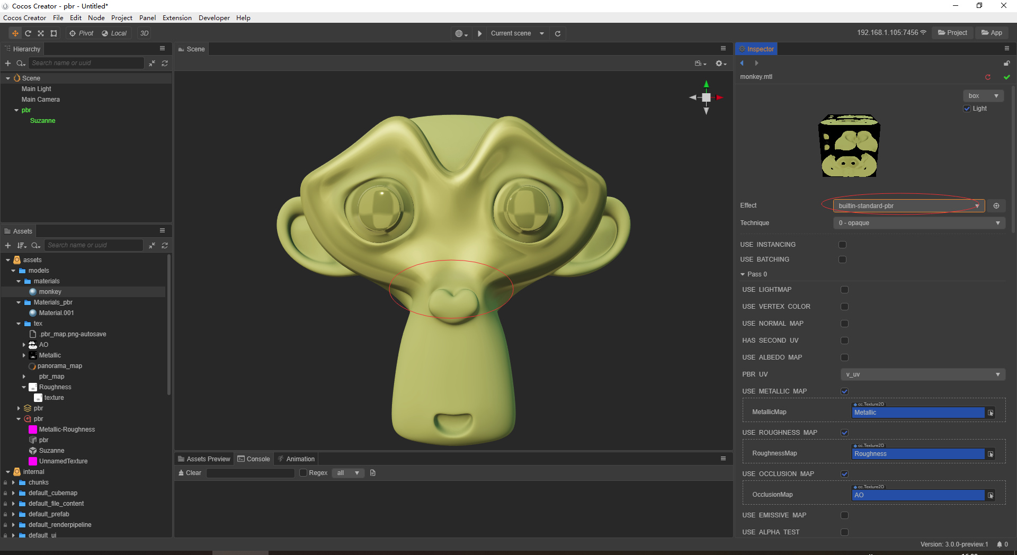Select the Material.001 asset
Viewport: 1017px width, 555px height.
56,313
